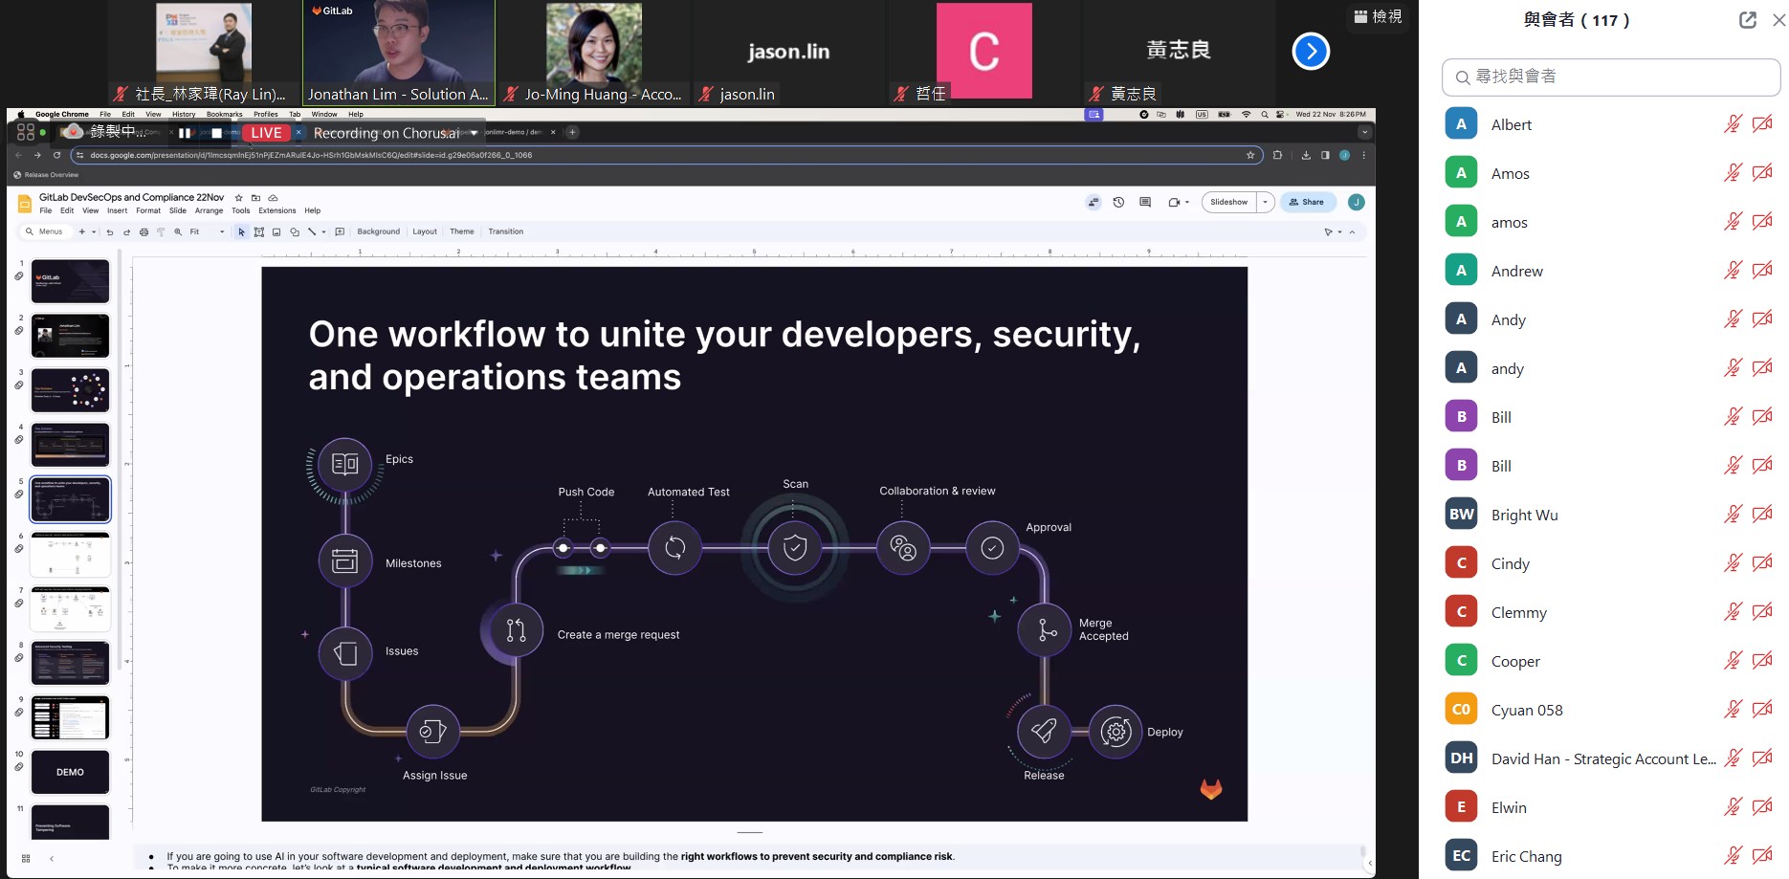The width and height of the screenshot is (1789, 879).
Task: Pop out the participants panel
Action: coord(1747,20)
